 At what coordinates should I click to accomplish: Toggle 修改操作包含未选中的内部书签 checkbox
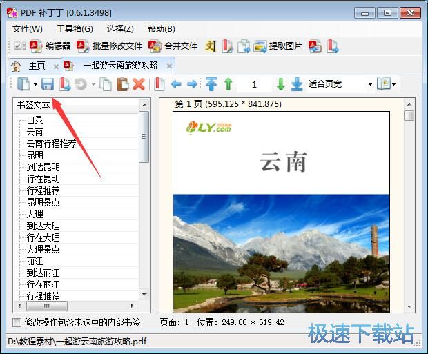click(x=17, y=323)
